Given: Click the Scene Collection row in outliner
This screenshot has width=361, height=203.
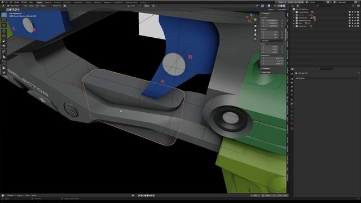Looking at the screenshot, I should click(x=302, y=9).
